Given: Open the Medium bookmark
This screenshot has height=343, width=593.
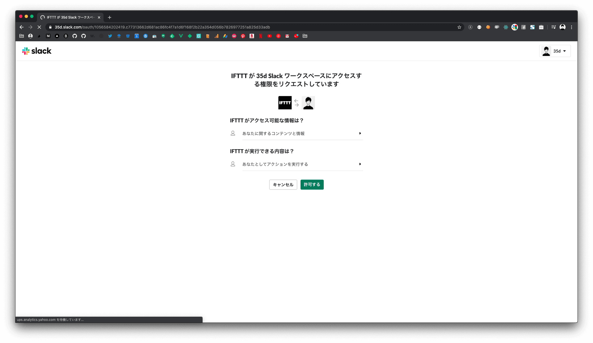Looking at the screenshot, I should (x=48, y=36).
